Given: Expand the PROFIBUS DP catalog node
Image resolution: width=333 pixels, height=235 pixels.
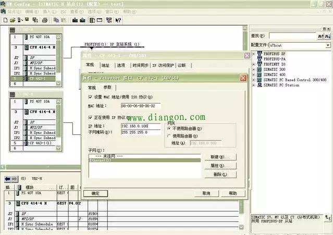Looking at the screenshot, I should tap(254, 54).
